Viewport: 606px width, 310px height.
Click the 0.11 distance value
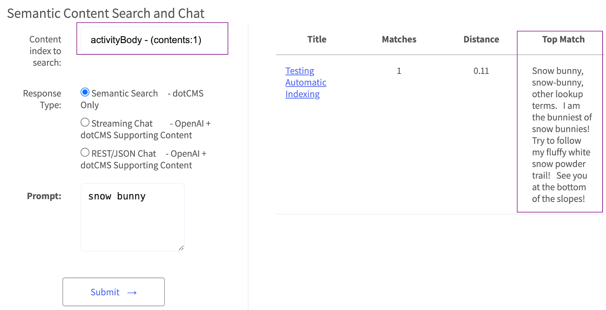click(481, 71)
